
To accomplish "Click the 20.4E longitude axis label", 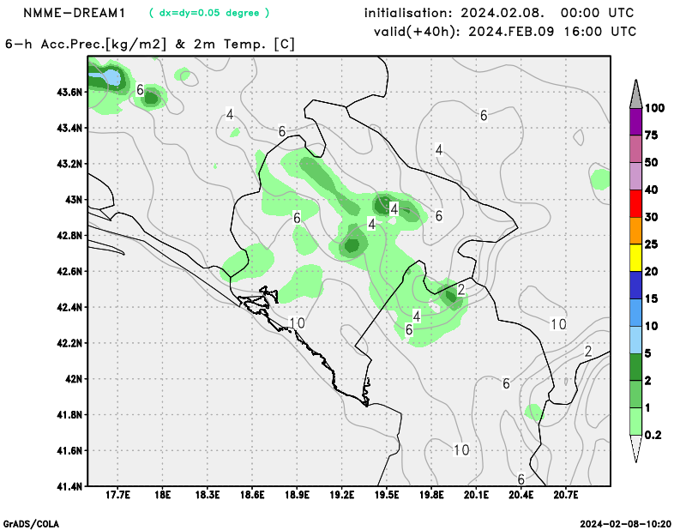I will [x=521, y=495].
